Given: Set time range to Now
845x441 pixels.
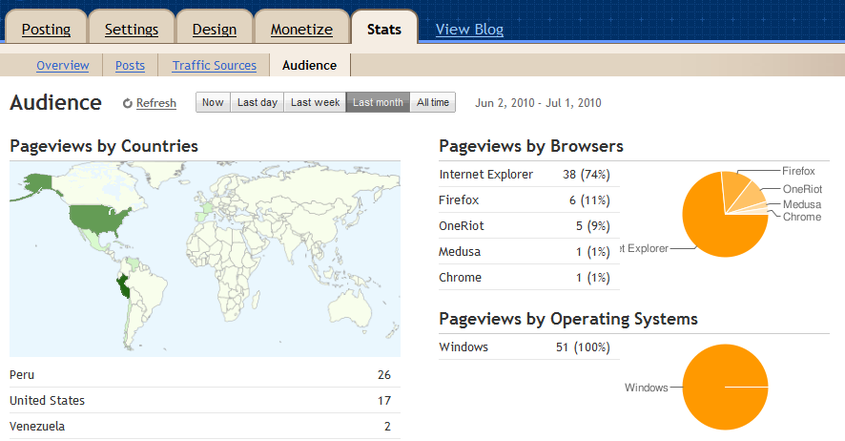Looking at the screenshot, I should point(213,102).
